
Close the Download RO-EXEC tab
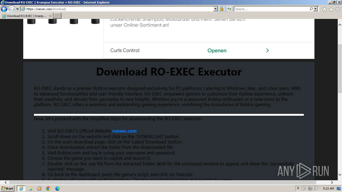(x=50, y=16)
